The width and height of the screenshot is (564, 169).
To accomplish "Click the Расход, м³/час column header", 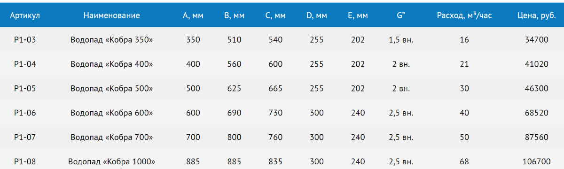I will [x=464, y=15].
